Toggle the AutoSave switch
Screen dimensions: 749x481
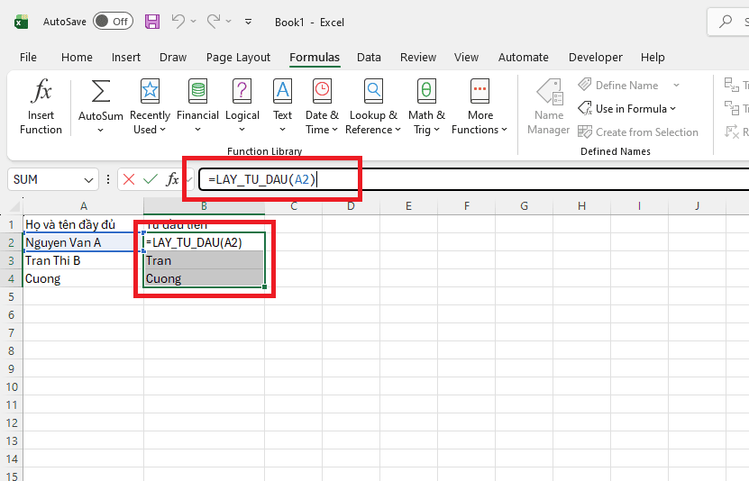click(113, 22)
